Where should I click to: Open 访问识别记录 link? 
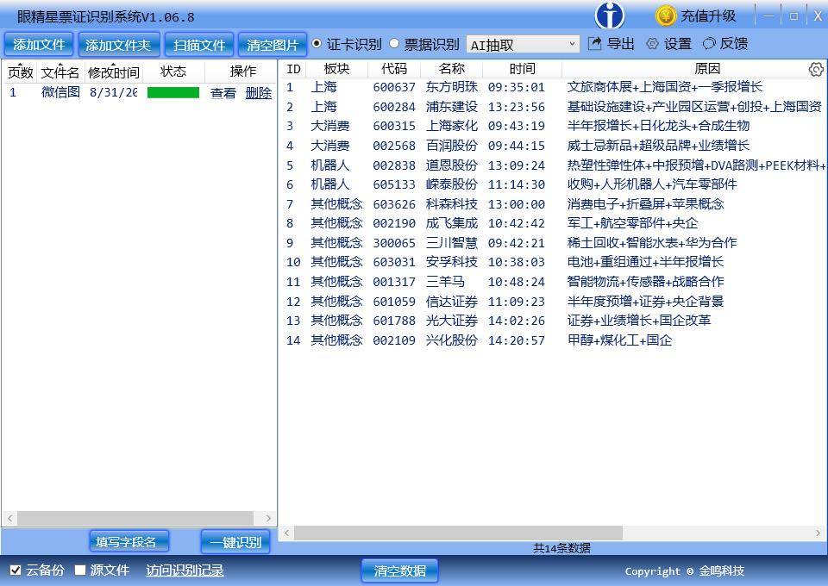185,570
